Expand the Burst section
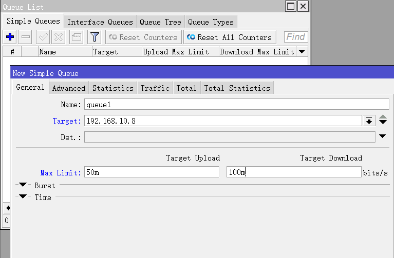This screenshot has height=258, width=394. [x=23, y=185]
